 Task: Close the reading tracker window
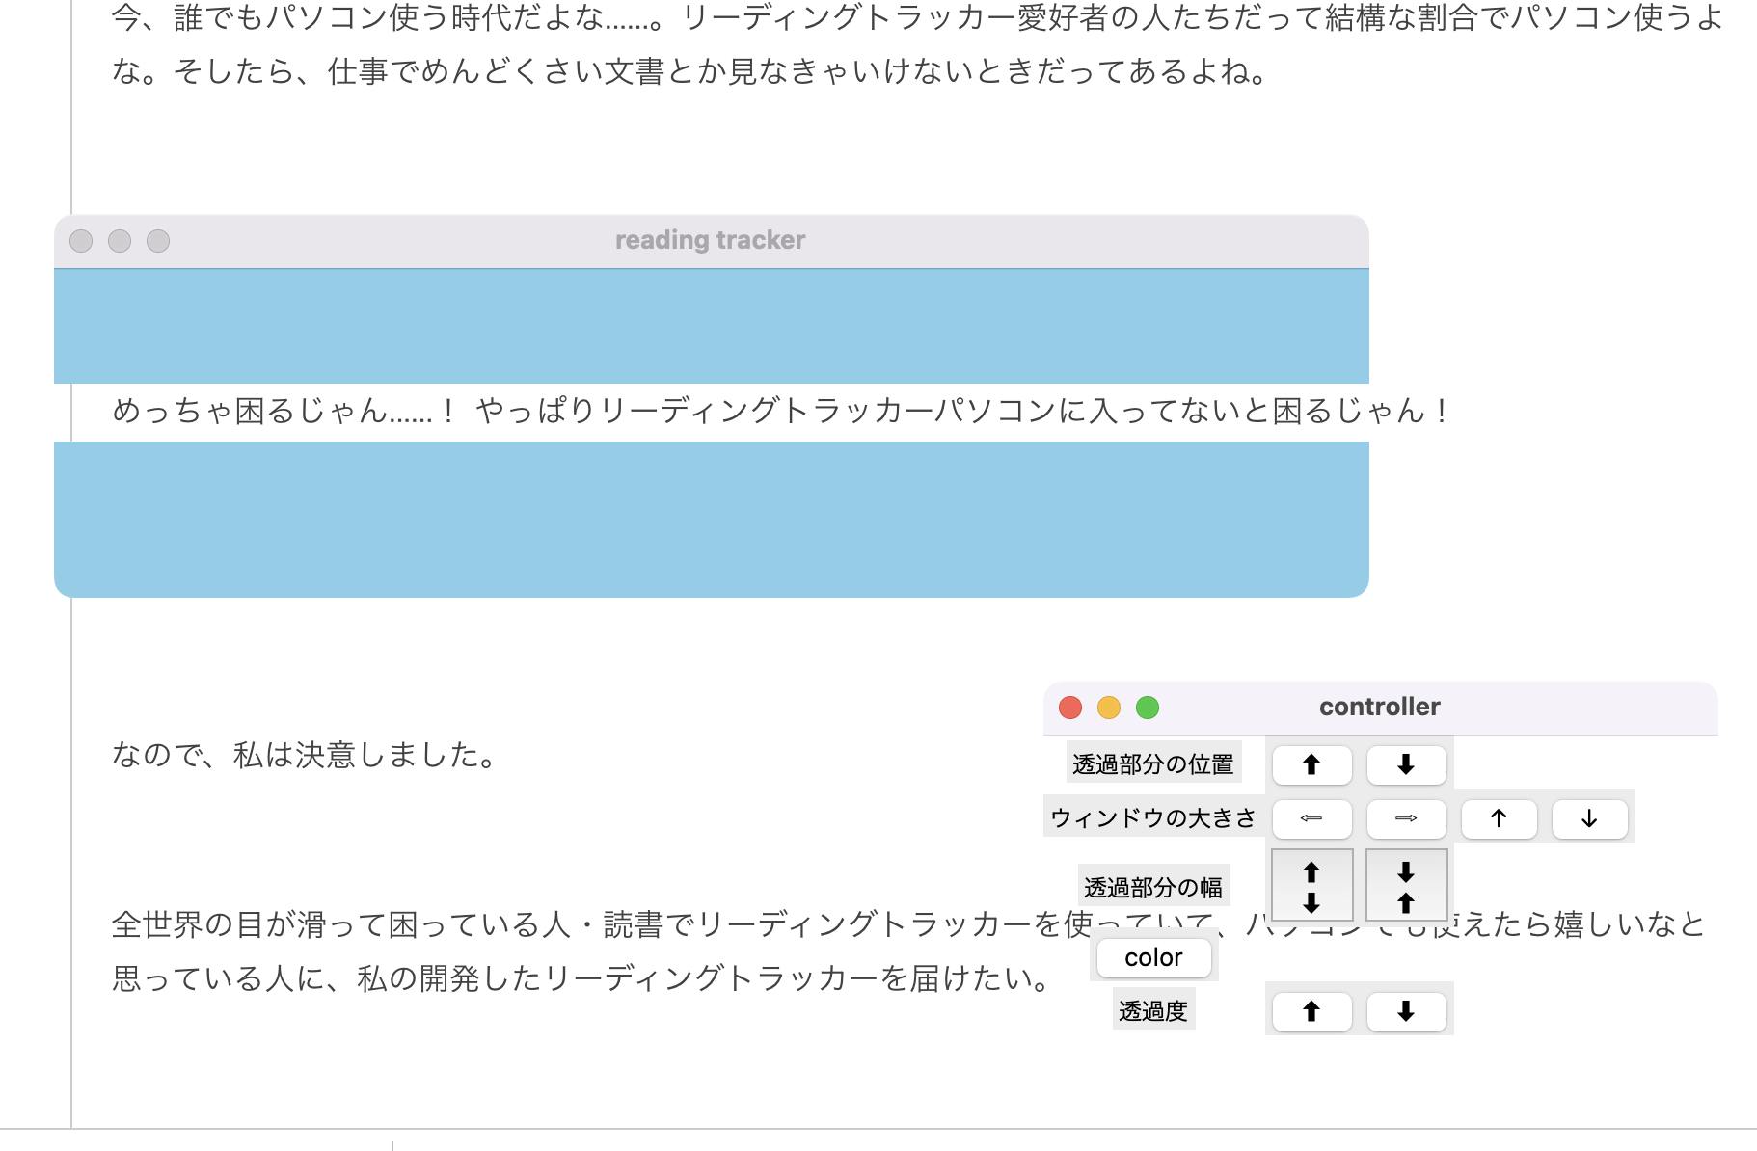pos(81,241)
